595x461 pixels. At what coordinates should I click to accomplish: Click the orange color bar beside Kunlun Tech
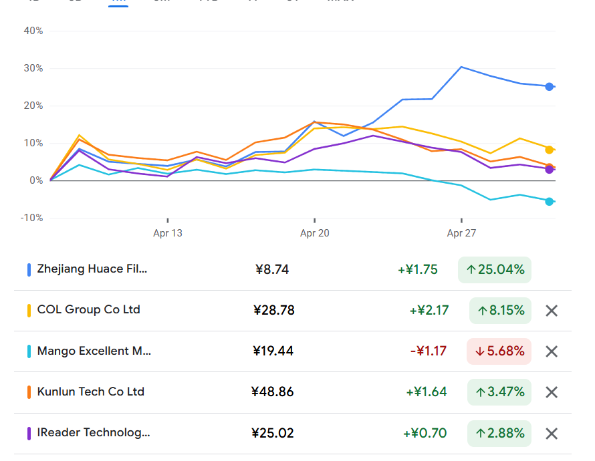tap(29, 392)
